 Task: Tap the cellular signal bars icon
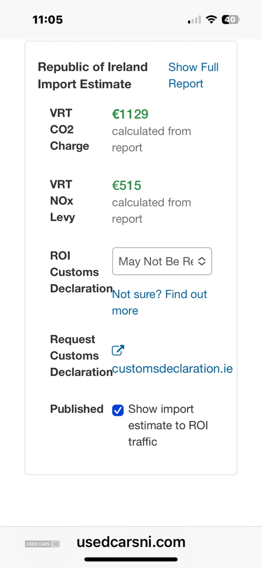(x=194, y=20)
